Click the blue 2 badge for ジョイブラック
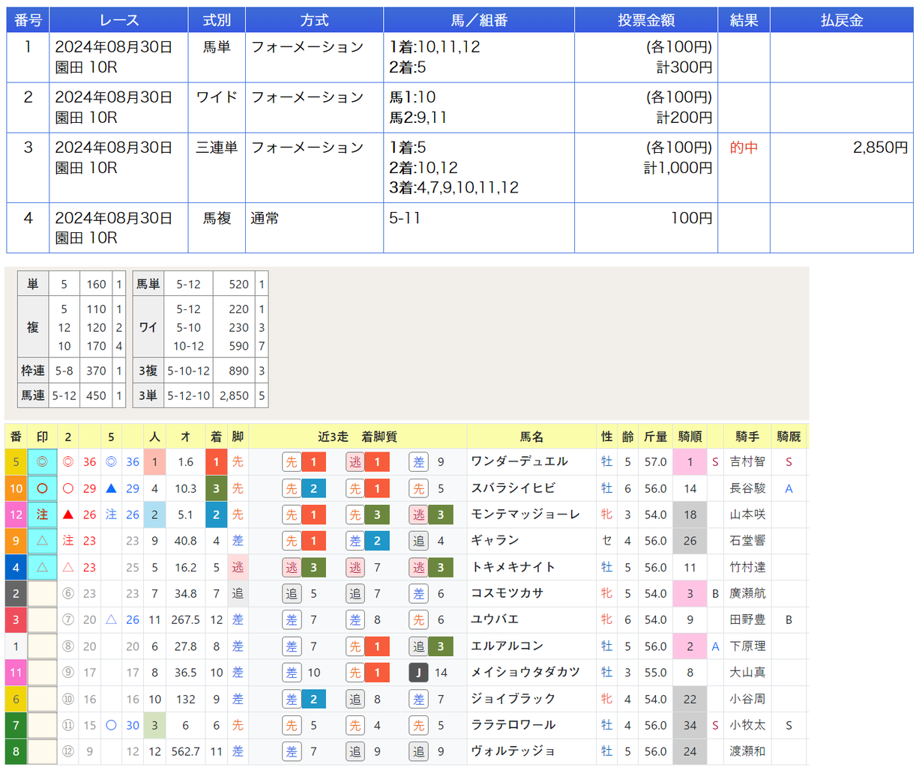Image resolution: width=922 pixels, height=767 pixels. 313,699
